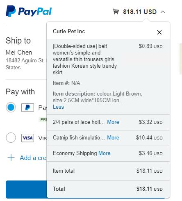Image resolution: width=182 pixels, height=201 pixels.
Task: Click the plus icon to add card
Action: click(11, 158)
